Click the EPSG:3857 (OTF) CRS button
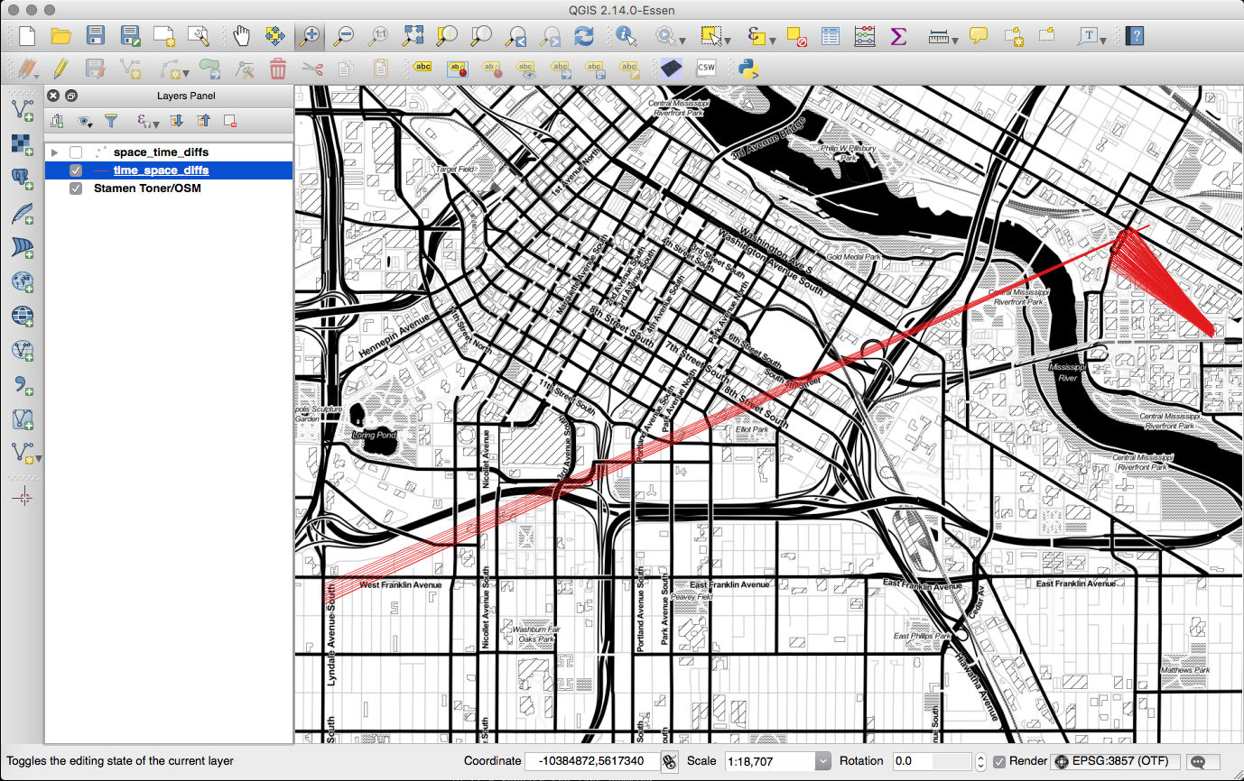Viewport: 1244px width, 781px height. tap(1116, 761)
